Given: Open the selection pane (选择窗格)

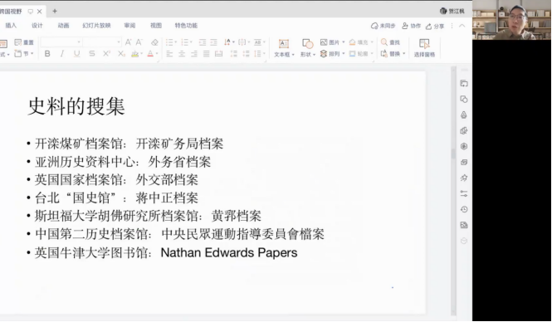Looking at the screenshot, I should pos(424,47).
